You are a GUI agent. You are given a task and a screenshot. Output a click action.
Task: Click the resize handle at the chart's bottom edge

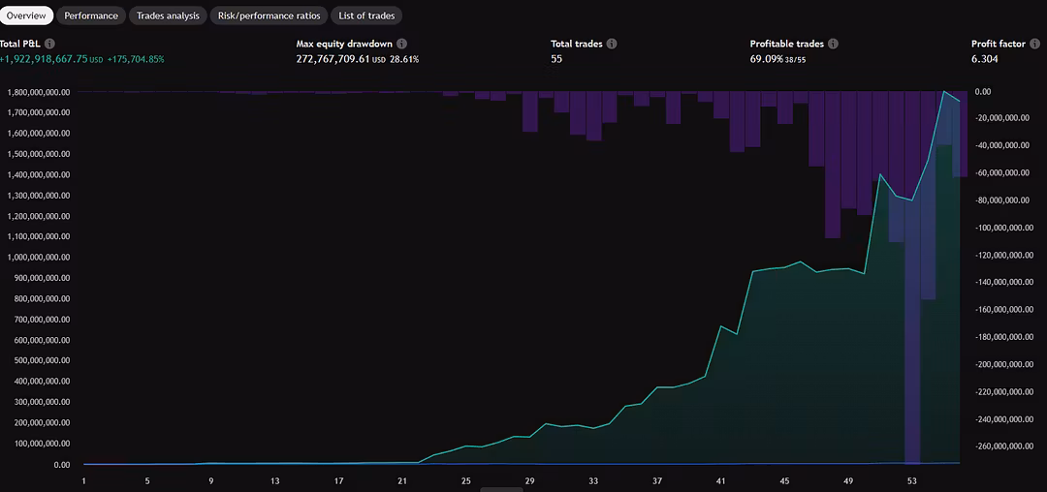coord(501,489)
